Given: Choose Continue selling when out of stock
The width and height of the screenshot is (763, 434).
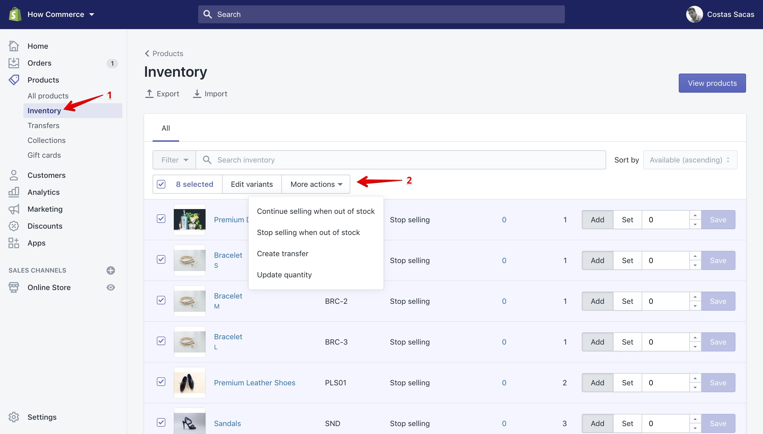Looking at the screenshot, I should point(316,211).
